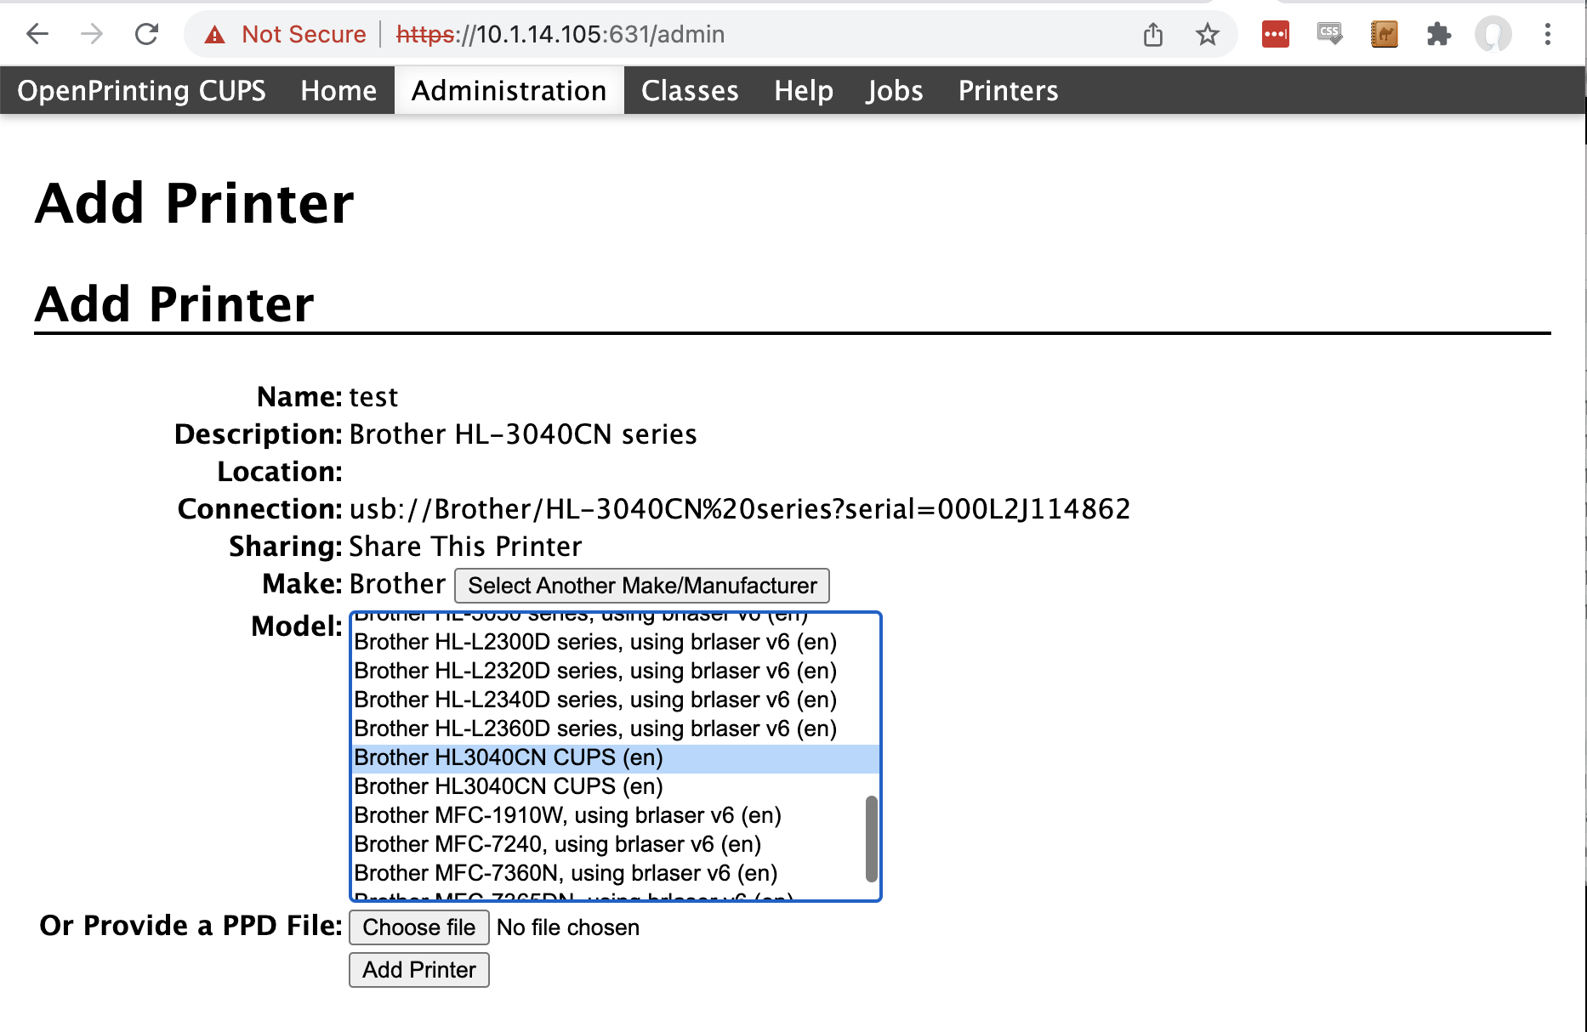The image size is (1587, 1032).
Task: Click the Add Printer button
Action: (x=418, y=969)
